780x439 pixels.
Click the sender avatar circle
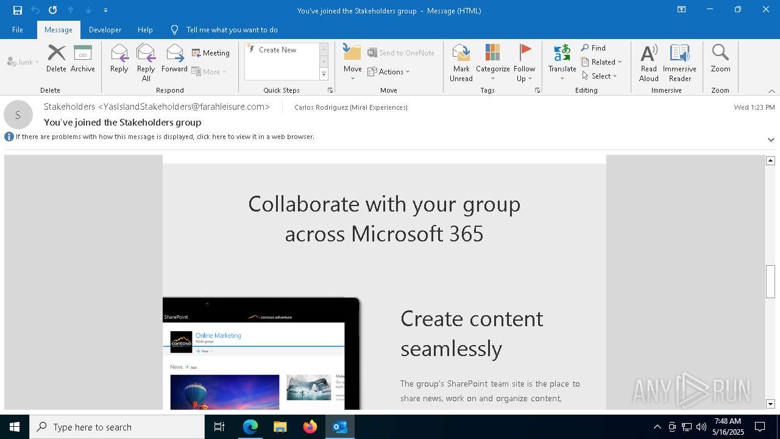point(18,115)
